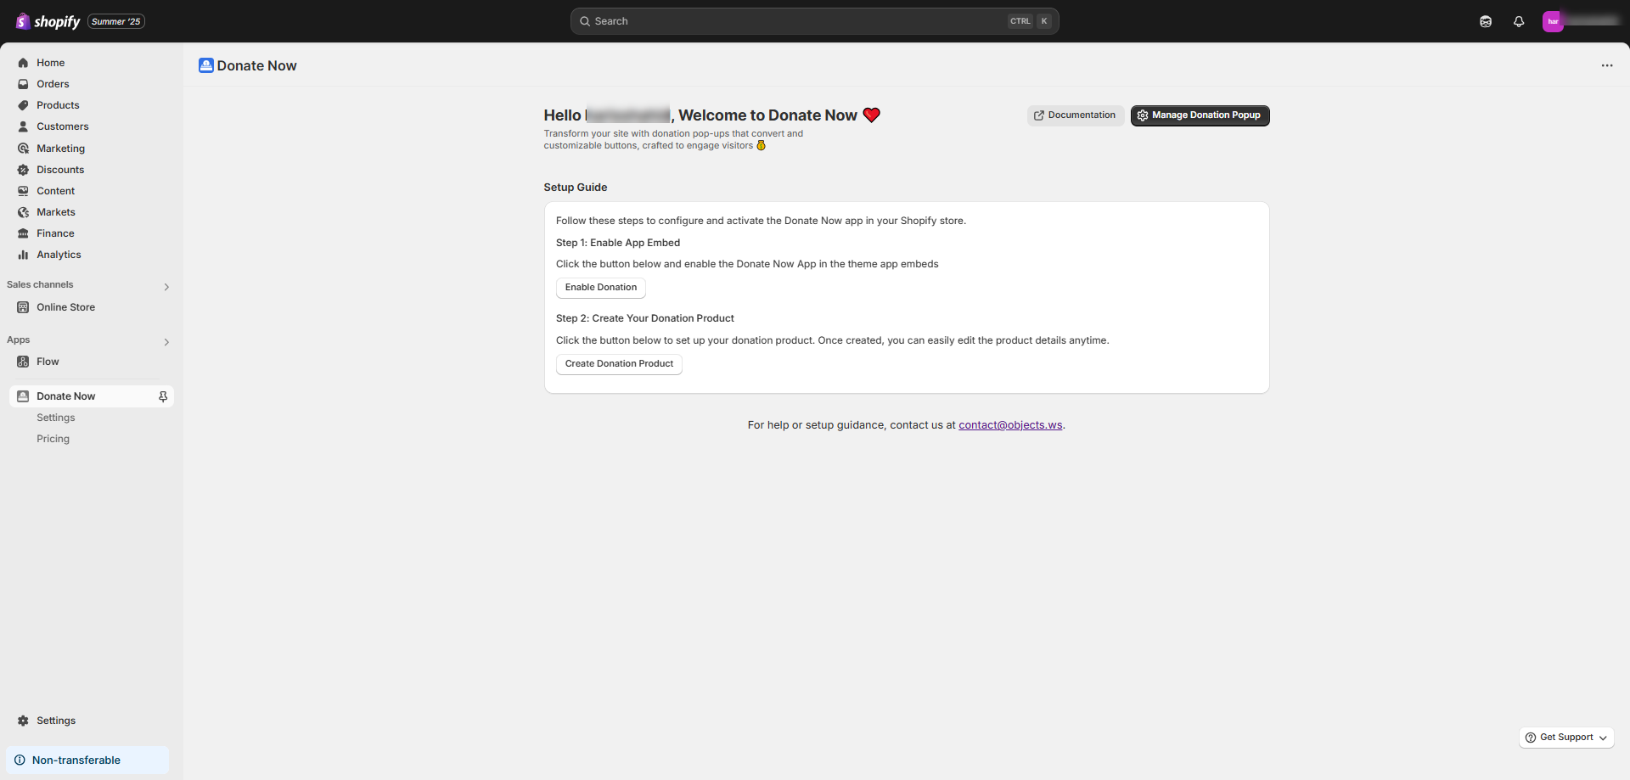Click the Orders inbox icon
This screenshot has width=1630, height=780.
click(x=23, y=84)
